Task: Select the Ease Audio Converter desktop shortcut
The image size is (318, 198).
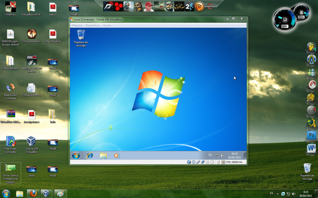Action: [11, 91]
